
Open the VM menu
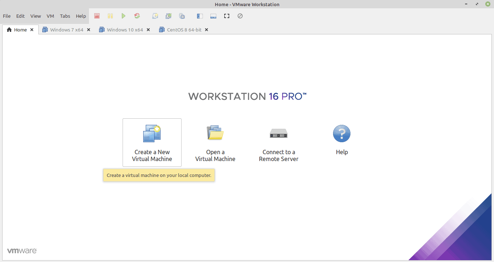click(x=50, y=16)
